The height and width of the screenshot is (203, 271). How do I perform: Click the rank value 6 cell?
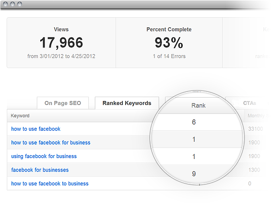[x=194, y=122]
